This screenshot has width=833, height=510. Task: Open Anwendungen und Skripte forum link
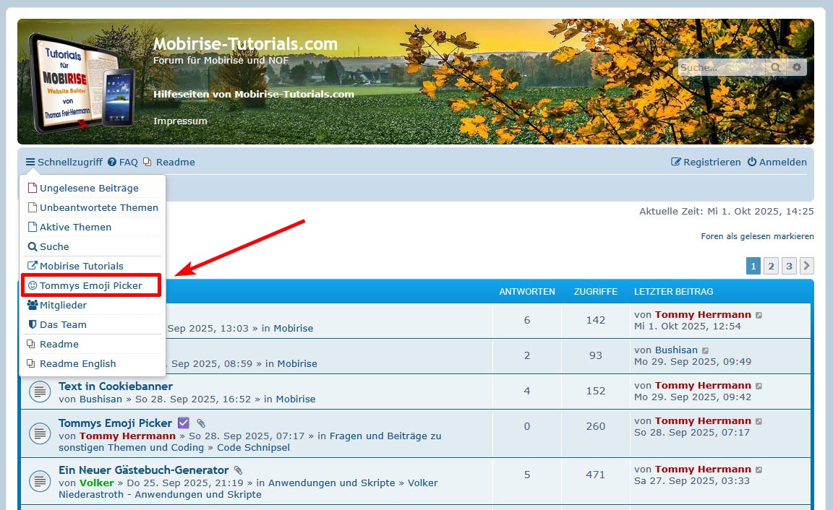tap(331, 483)
